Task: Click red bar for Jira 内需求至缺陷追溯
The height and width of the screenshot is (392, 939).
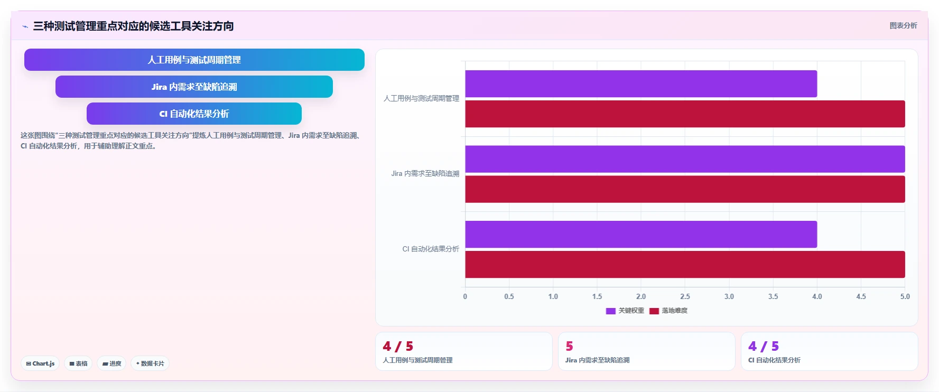Action: pos(685,189)
